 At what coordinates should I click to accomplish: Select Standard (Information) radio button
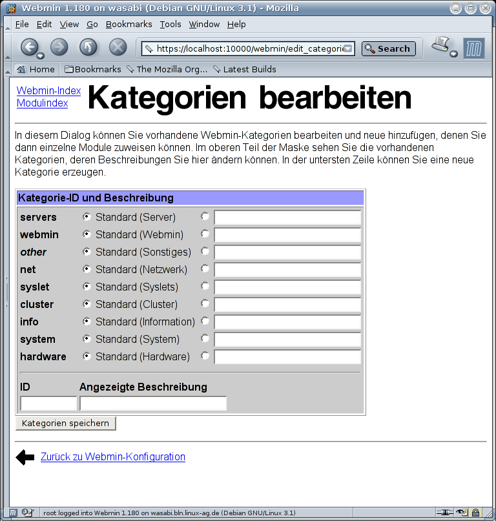click(87, 322)
